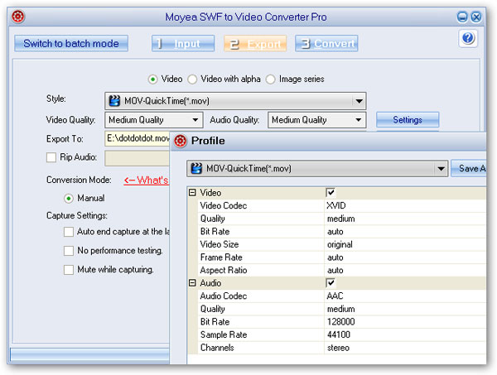This screenshot has height=375, width=497.
Task: Click the progress bar at window bottom
Action: pos(90,354)
